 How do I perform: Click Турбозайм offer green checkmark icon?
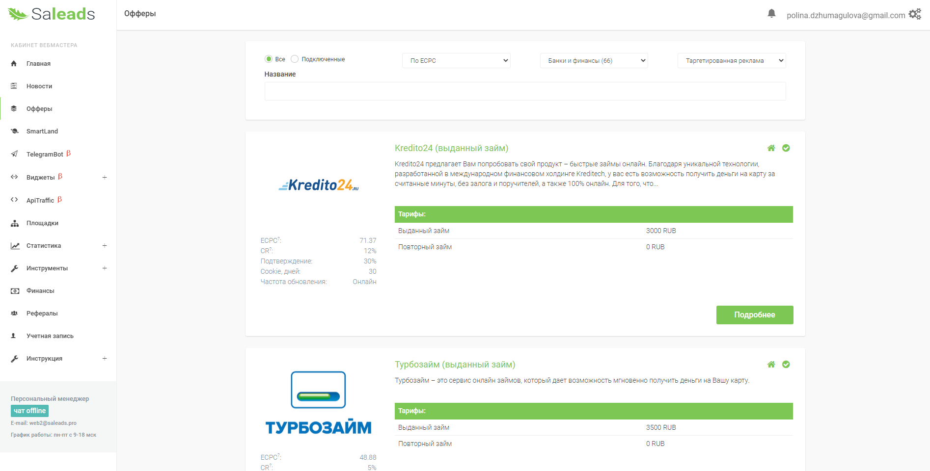786,365
